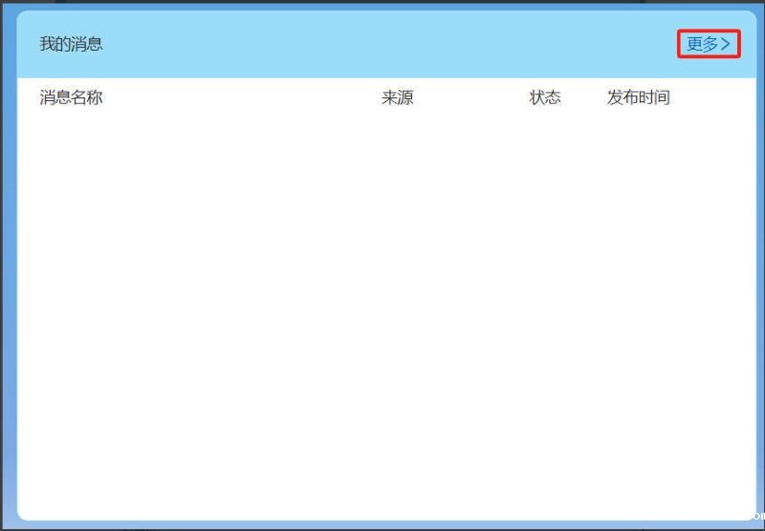This screenshot has width=765, height=531.
Task: Click the red-outlined 更多 box
Action: pos(709,44)
